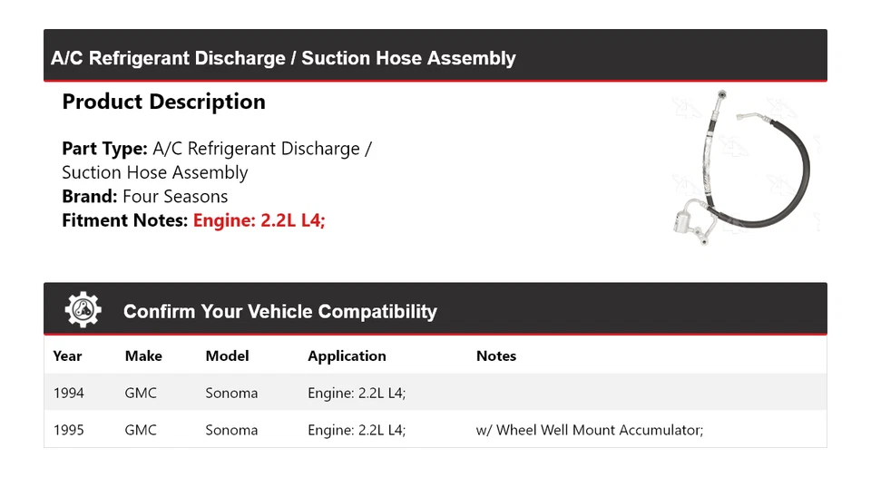
Task: Click the Year column header
Action: 67,356
